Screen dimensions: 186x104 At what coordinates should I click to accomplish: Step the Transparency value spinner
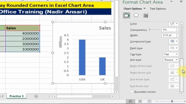tap(177, 30)
